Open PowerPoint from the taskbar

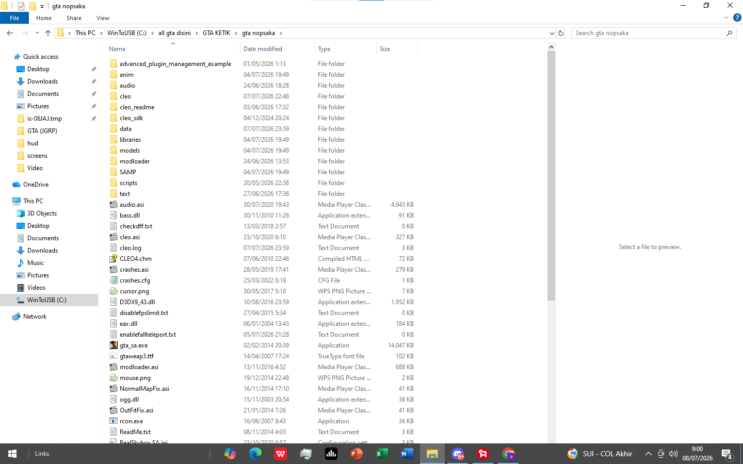[357, 454]
